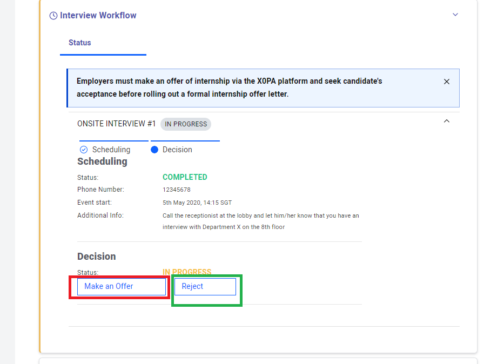This screenshot has width=484, height=364.
Task: Switch to the Status tab
Action: click(x=79, y=43)
